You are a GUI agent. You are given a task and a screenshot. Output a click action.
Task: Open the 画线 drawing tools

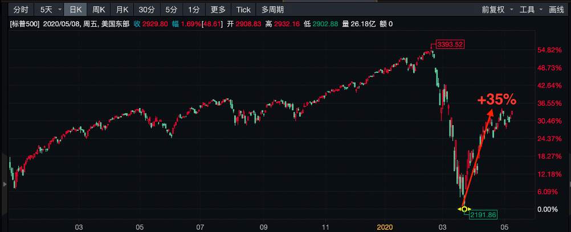click(556, 10)
